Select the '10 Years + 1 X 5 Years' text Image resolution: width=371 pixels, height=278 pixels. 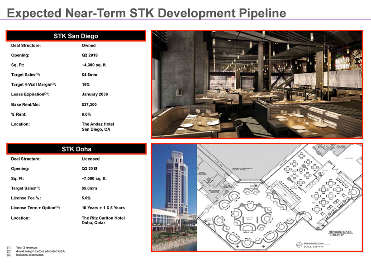103,208
